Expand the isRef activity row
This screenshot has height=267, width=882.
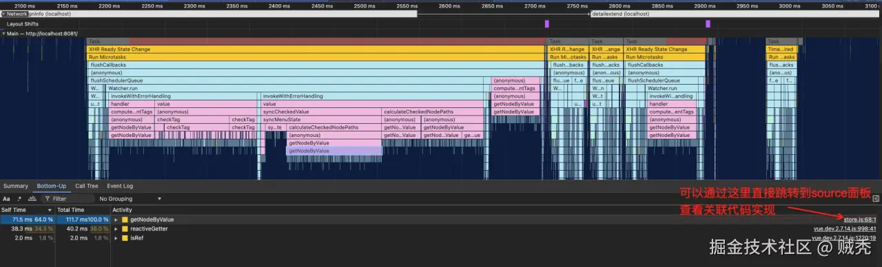(x=116, y=237)
